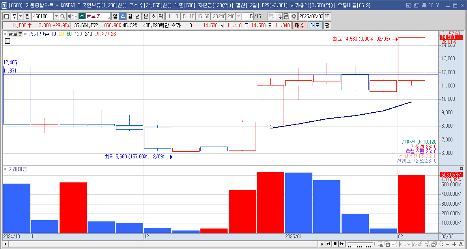Open the chart settings gear icon
Image resolution: width=467 pixels, height=249 pixels.
pyautogui.click(x=294, y=16)
